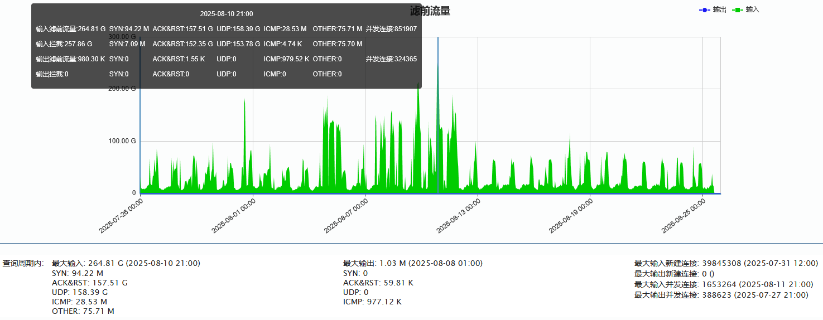Click the 最大输出: 1.03 M summary line

pyautogui.click(x=412, y=263)
